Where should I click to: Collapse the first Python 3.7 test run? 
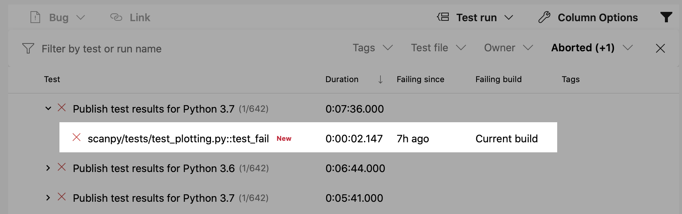coord(48,108)
